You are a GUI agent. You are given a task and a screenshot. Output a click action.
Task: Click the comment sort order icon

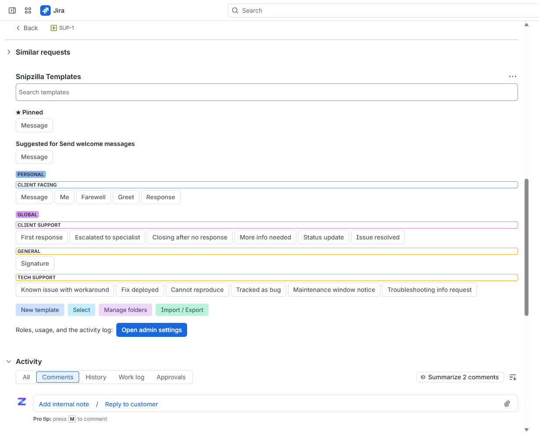[513, 377]
